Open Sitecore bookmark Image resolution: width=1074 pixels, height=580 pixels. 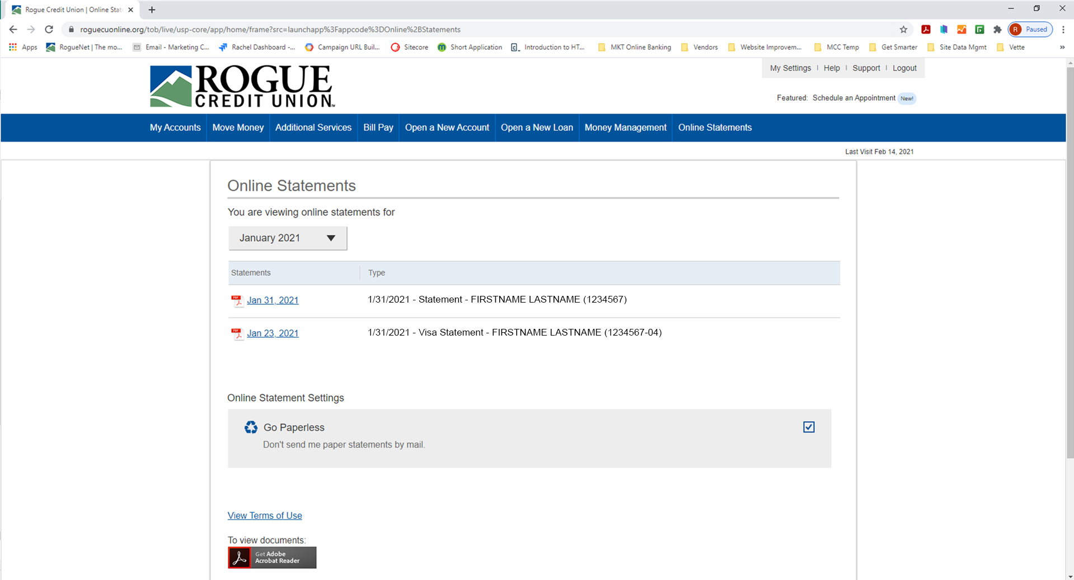tap(410, 48)
